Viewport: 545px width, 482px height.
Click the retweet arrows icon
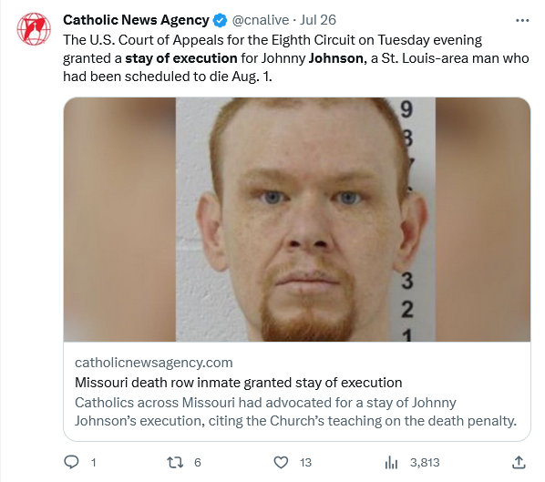[175, 463]
